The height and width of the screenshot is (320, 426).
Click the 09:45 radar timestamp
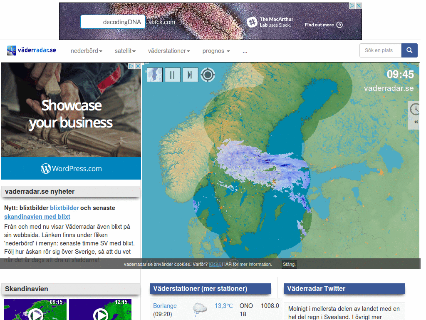401,74
